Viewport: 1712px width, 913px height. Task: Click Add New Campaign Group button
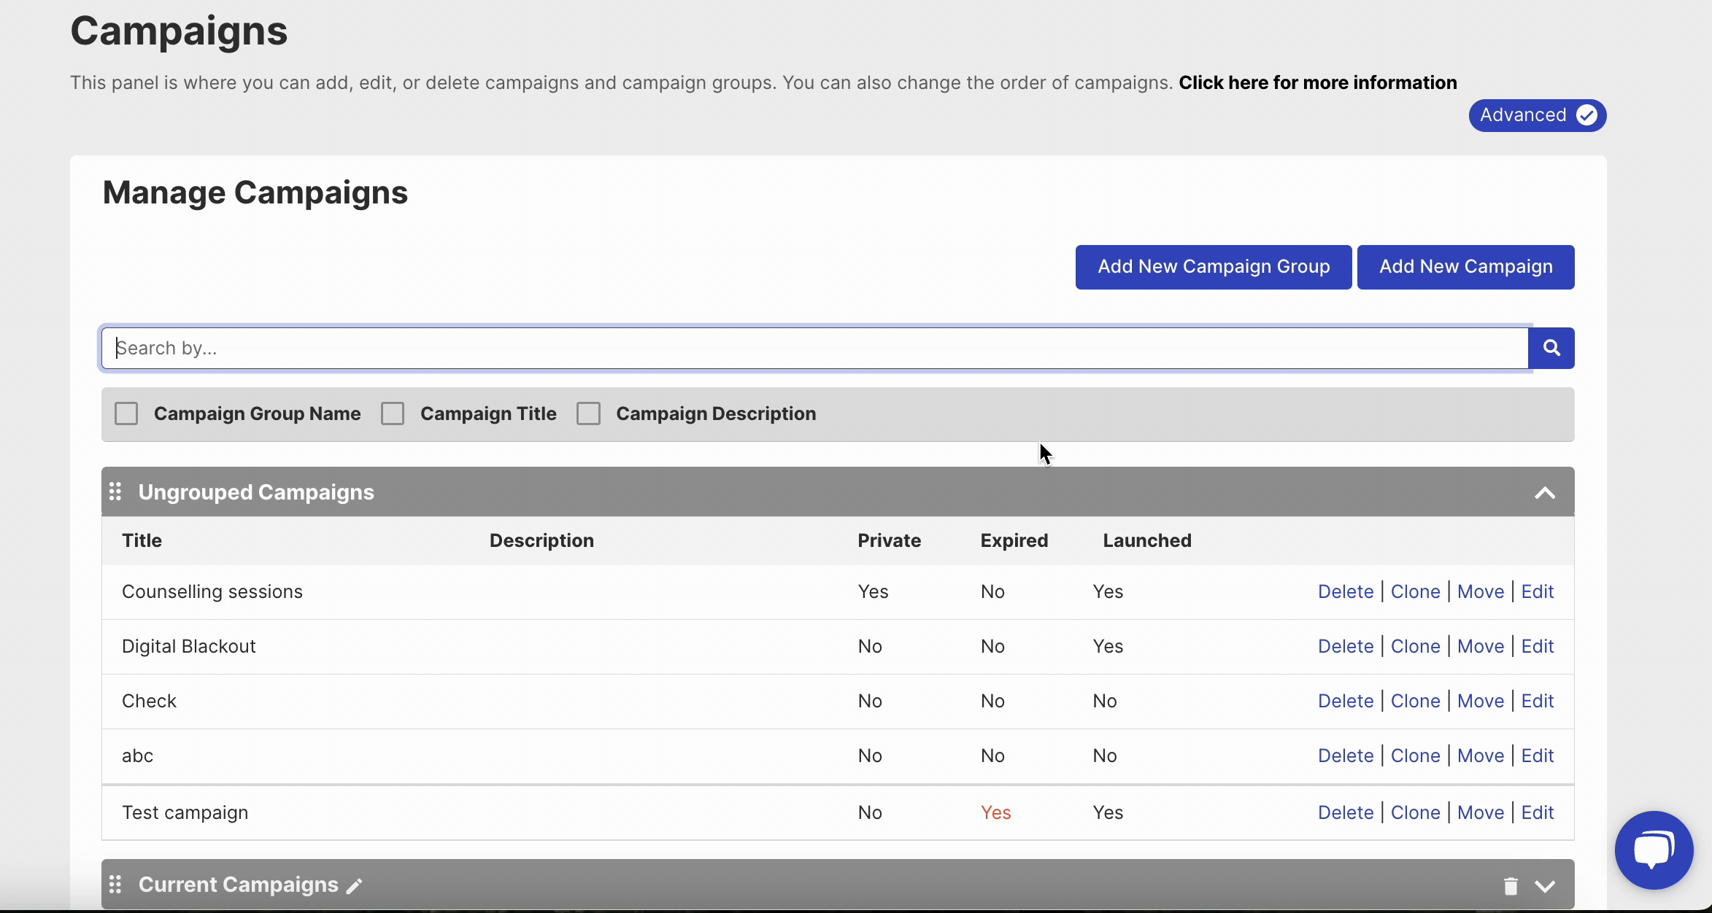point(1213,267)
